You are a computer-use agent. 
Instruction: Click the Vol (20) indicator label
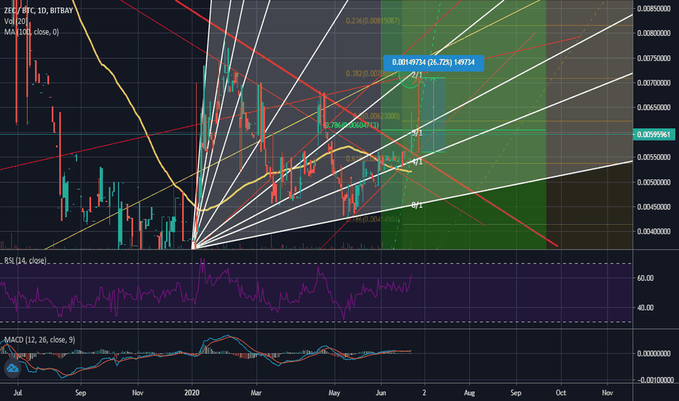point(15,21)
